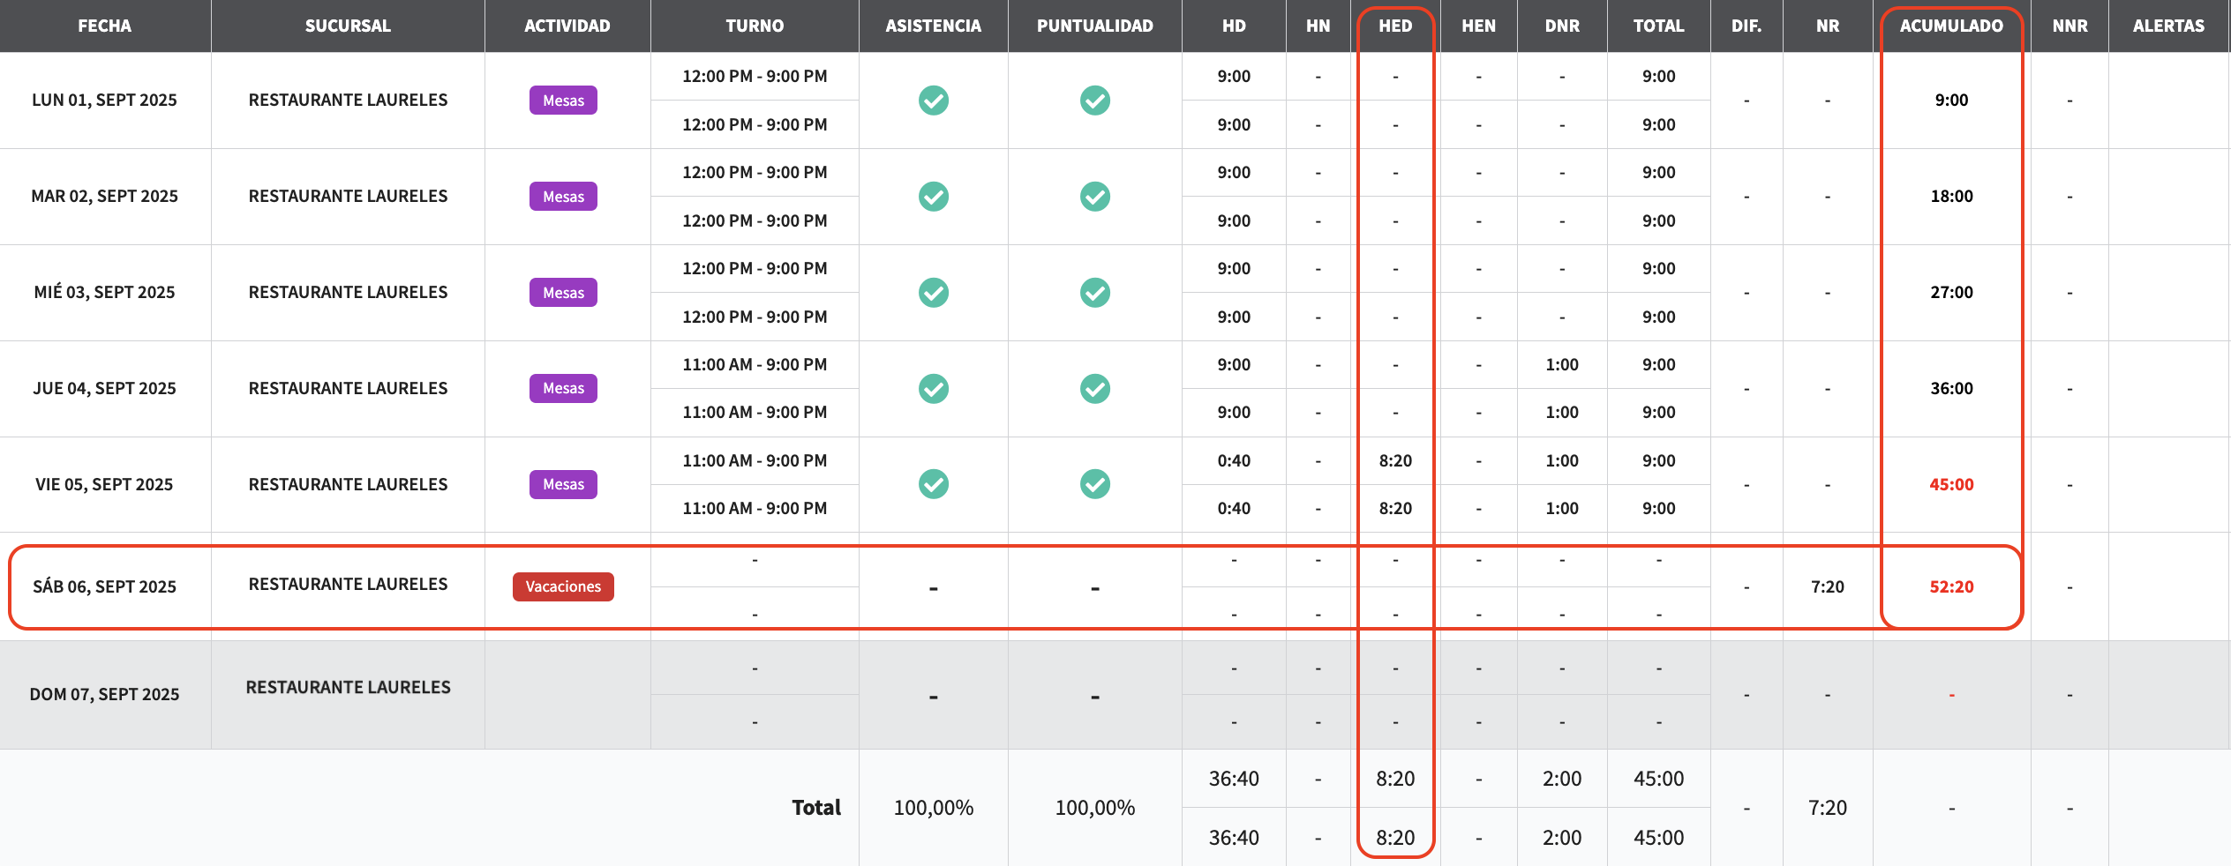Open the Mesas badge on VIE 05
The width and height of the screenshot is (2231, 866).
[x=563, y=484]
